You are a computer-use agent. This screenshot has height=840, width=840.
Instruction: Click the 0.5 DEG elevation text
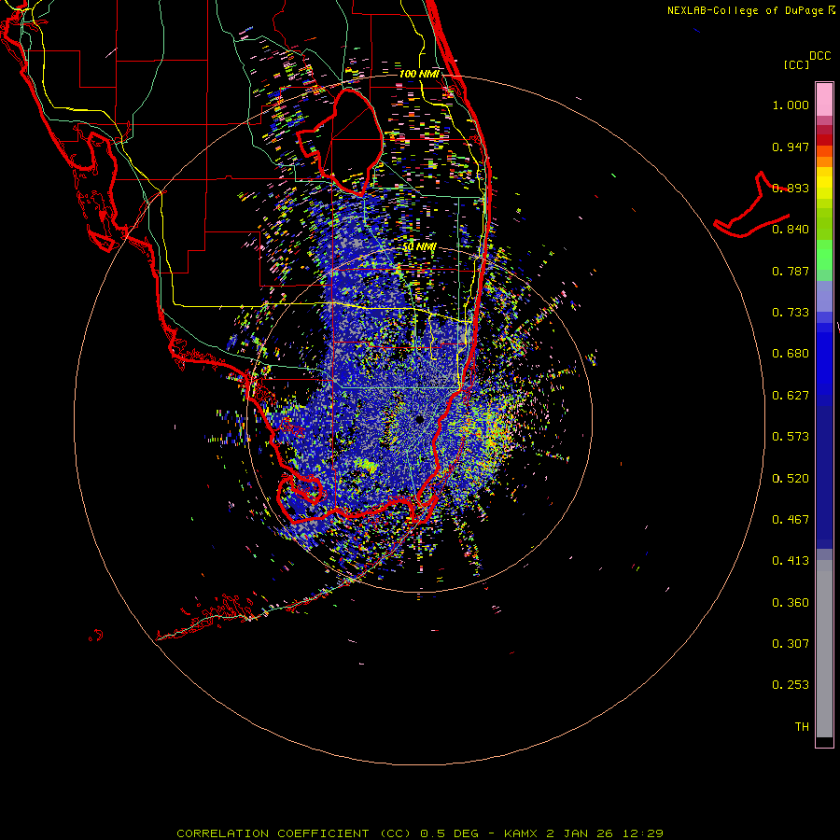(449, 833)
